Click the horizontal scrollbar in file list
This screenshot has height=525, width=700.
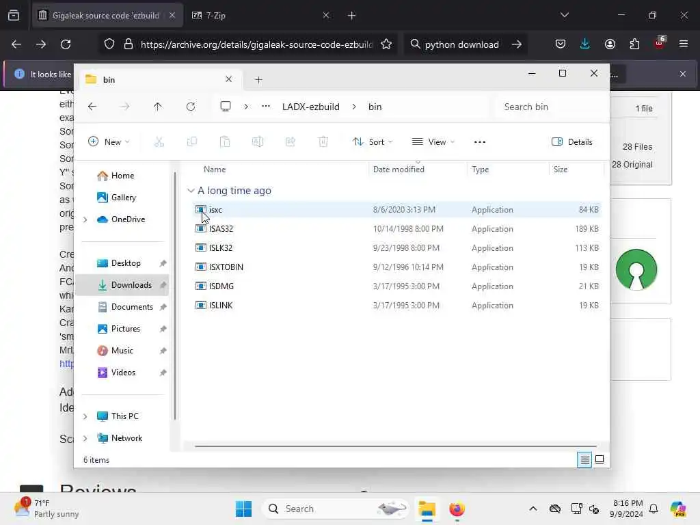coord(396,446)
